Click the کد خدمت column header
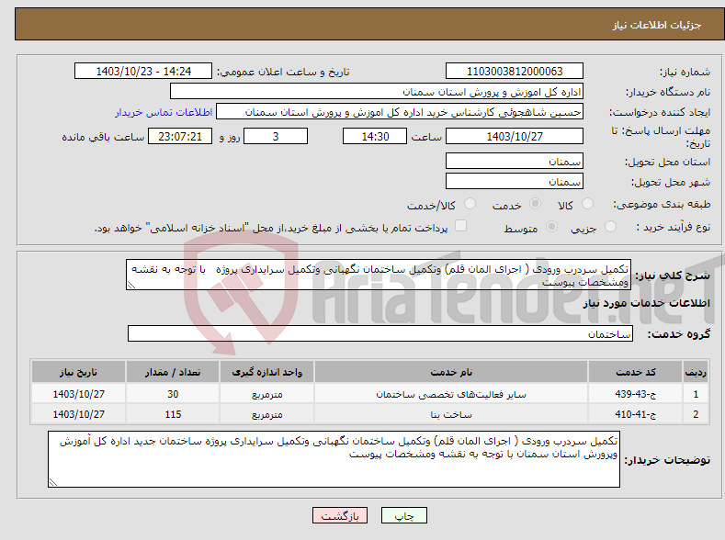The width and height of the screenshot is (725, 540). (635, 372)
